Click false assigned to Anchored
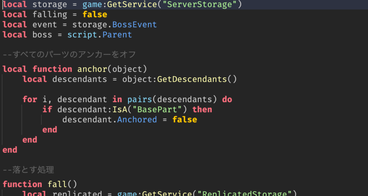This screenshot has width=368, height=196. [x=185, y=119]
